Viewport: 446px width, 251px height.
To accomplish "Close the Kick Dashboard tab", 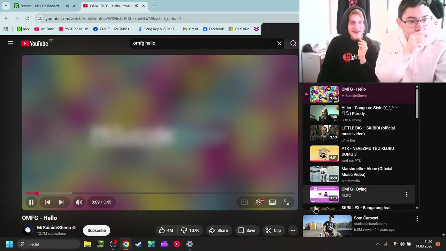I will tap(74, 6).
